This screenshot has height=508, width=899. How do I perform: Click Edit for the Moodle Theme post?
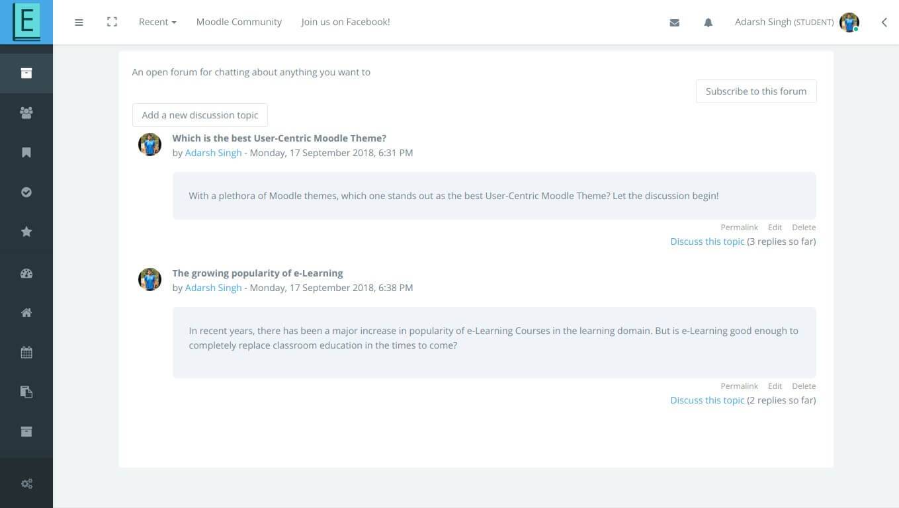click(775, 227)
